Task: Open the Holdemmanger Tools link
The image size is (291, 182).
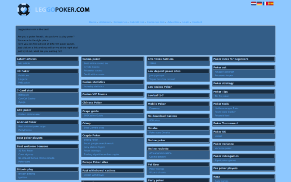Action: tap(226, 108)
